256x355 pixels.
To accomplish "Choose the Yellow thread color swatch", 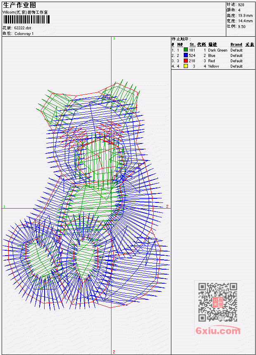I will 186,66.
